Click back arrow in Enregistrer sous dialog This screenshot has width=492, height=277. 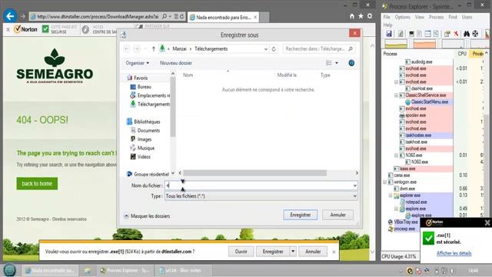pos(126,48)
